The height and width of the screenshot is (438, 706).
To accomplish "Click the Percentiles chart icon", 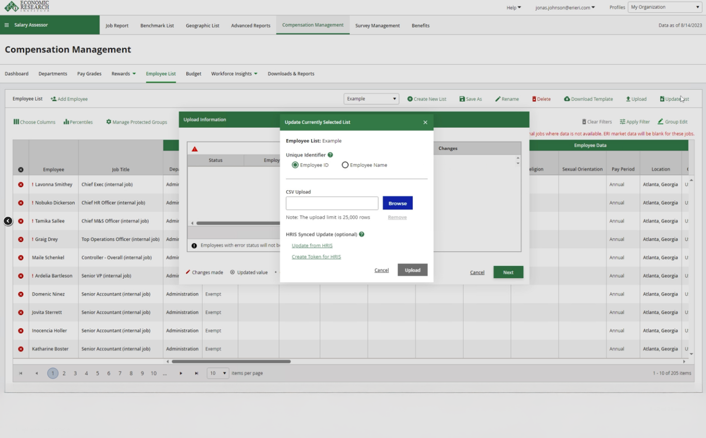I will (x=66, y=122).
